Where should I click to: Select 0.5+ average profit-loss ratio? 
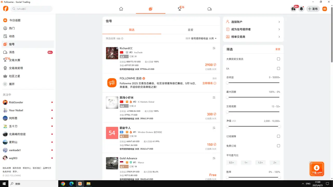[x=232, y=163]
